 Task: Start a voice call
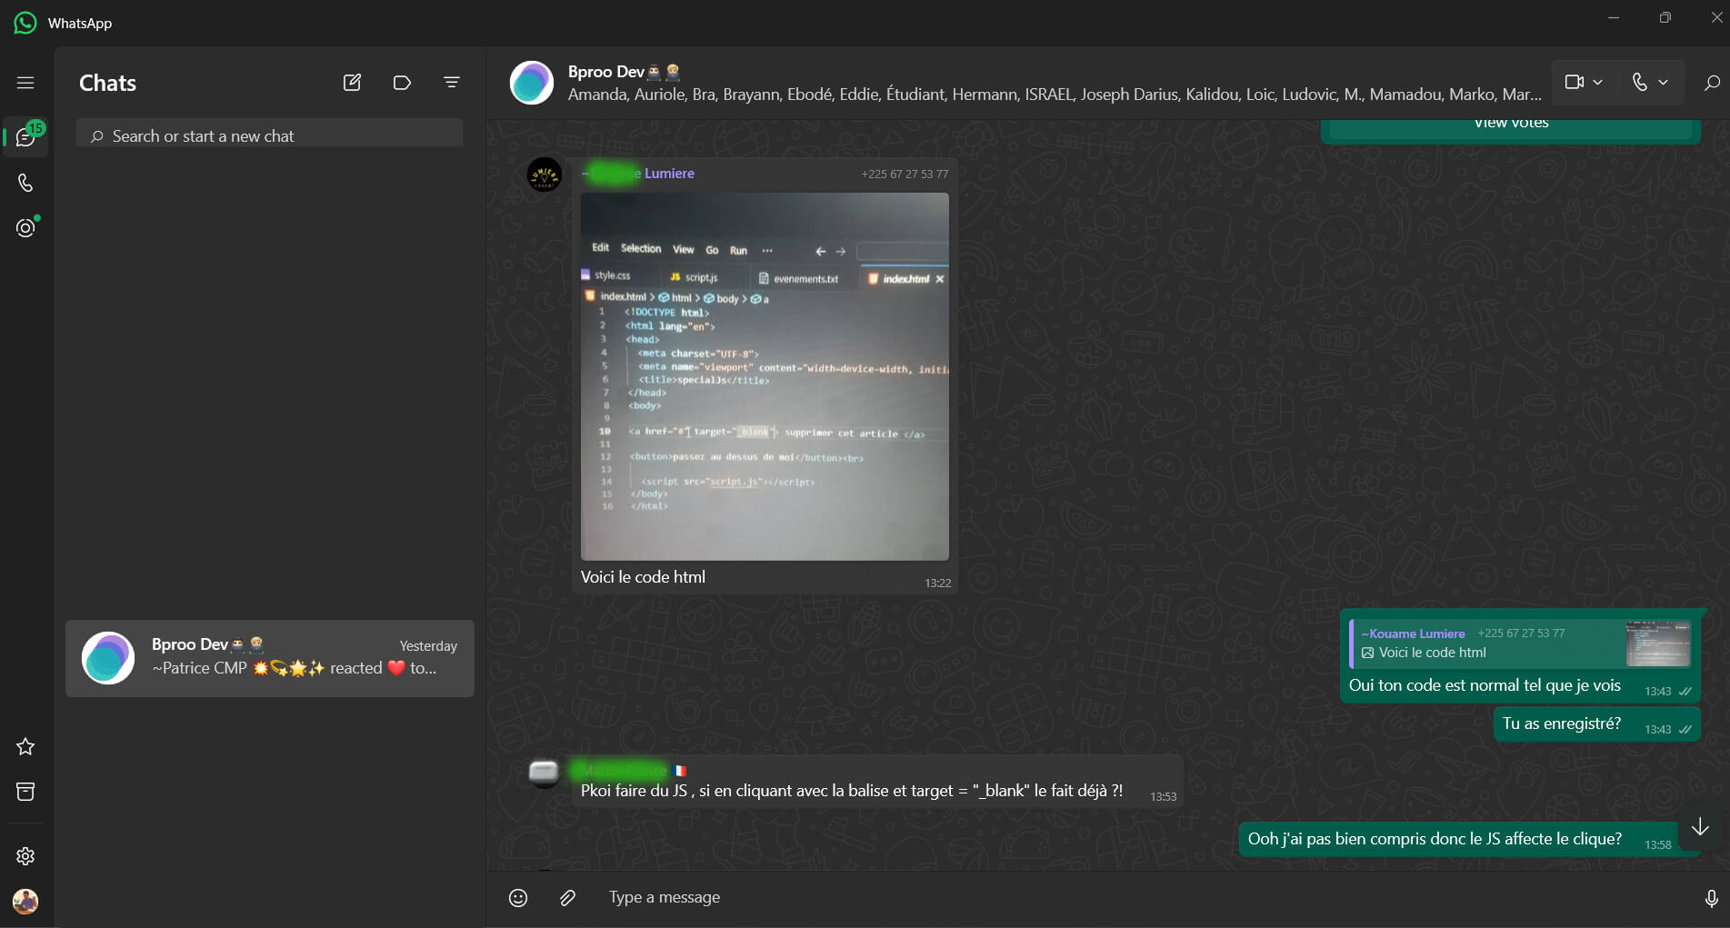point(1639,83)
